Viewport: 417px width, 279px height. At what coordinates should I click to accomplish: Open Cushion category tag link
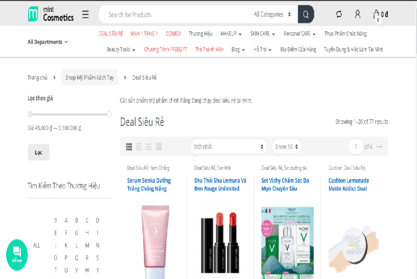(335, 168)
